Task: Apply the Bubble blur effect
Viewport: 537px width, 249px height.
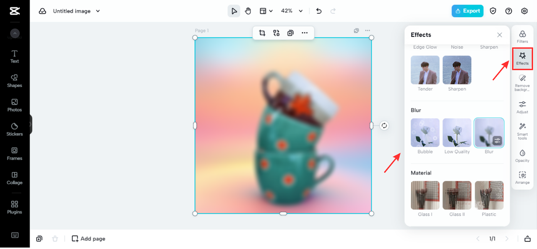Action: click(x=425, y=133)
